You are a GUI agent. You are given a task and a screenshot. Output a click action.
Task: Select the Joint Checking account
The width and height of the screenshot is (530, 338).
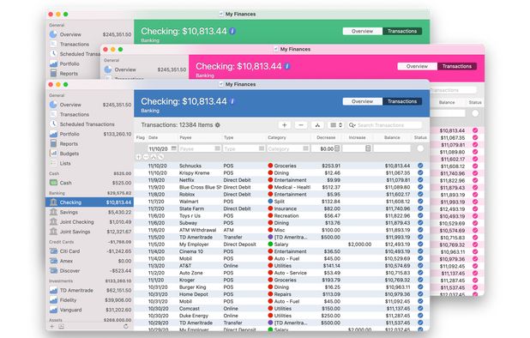pos(90,221)
